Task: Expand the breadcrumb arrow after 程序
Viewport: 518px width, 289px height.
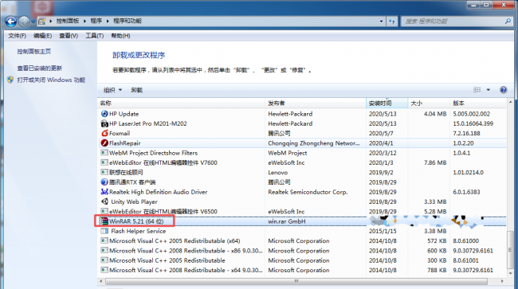Action: pos(108,21)
